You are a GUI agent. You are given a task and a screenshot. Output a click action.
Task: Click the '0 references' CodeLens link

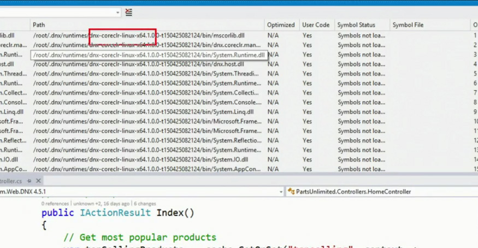pyautogui.click(x=55, y=204)
